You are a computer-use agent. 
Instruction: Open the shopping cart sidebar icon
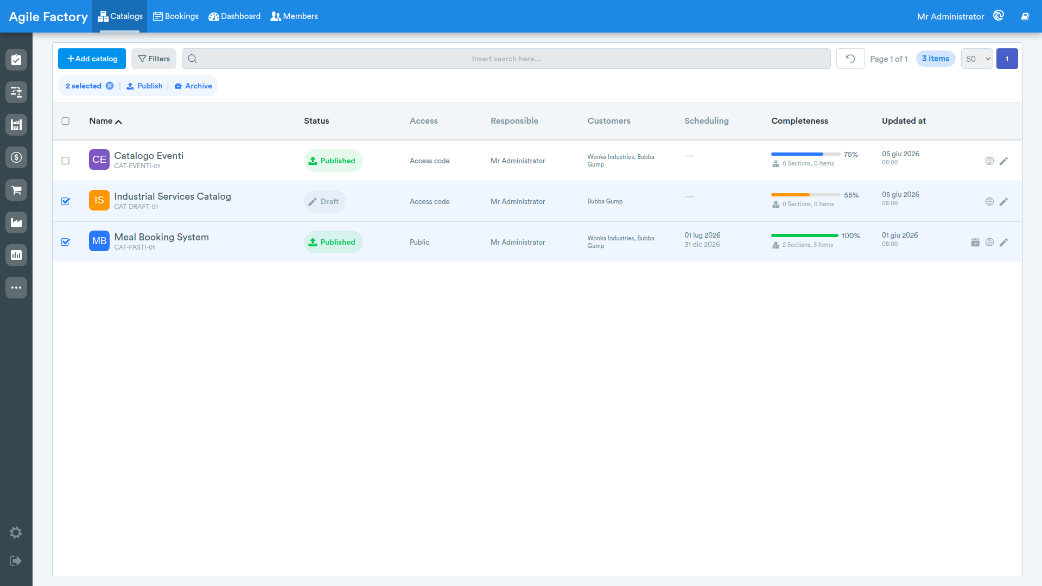(16, 190)
